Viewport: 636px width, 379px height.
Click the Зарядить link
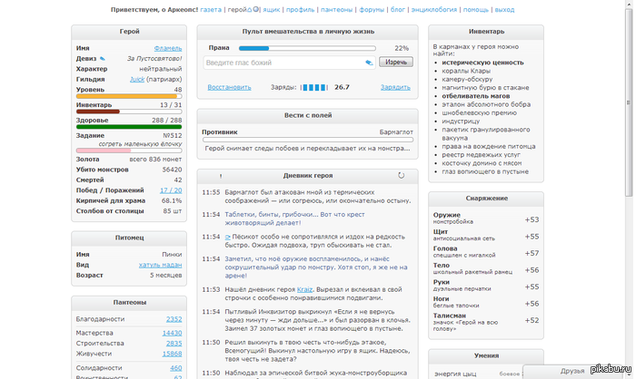(395, 88)
